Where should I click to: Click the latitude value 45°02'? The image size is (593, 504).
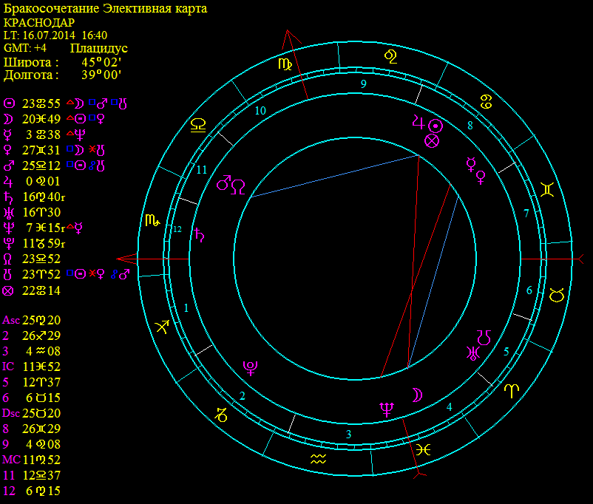(101, 61)
